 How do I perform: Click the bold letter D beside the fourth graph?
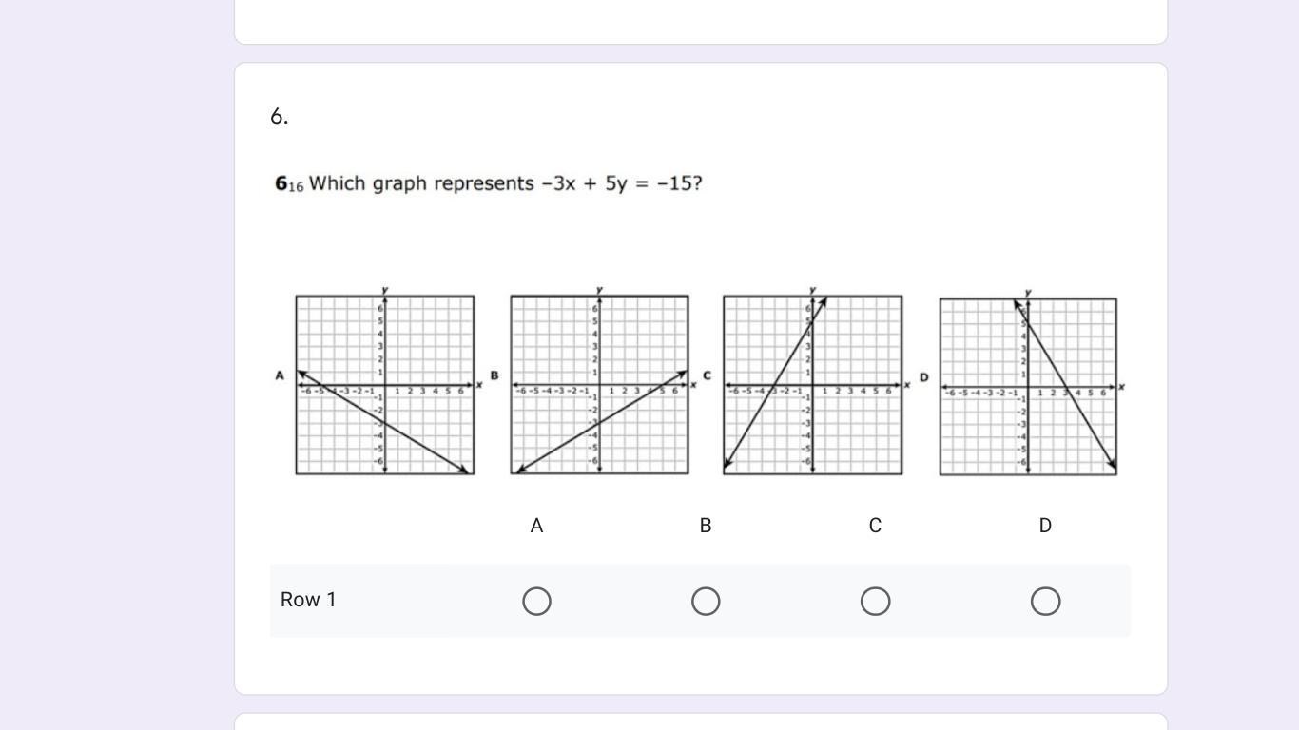(923, 377)
